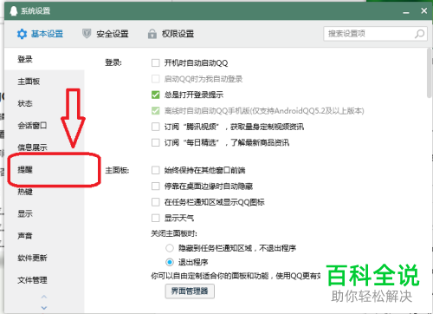Click the 界面管理器 button
The width and height of the screenshot is (433, 314).
point(190,291)
